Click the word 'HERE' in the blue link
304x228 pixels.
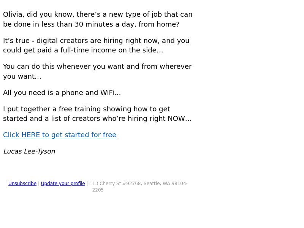[x=31, y=135]
